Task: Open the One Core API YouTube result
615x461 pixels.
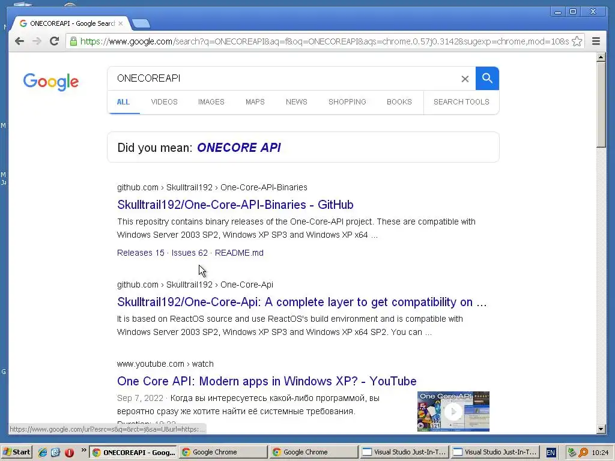Action: click(267, 381)
